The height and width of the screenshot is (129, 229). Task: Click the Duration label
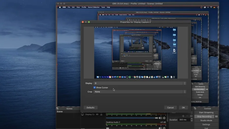173,120
